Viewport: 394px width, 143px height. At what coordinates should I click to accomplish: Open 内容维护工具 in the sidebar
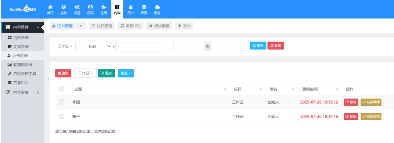[22, 73]
